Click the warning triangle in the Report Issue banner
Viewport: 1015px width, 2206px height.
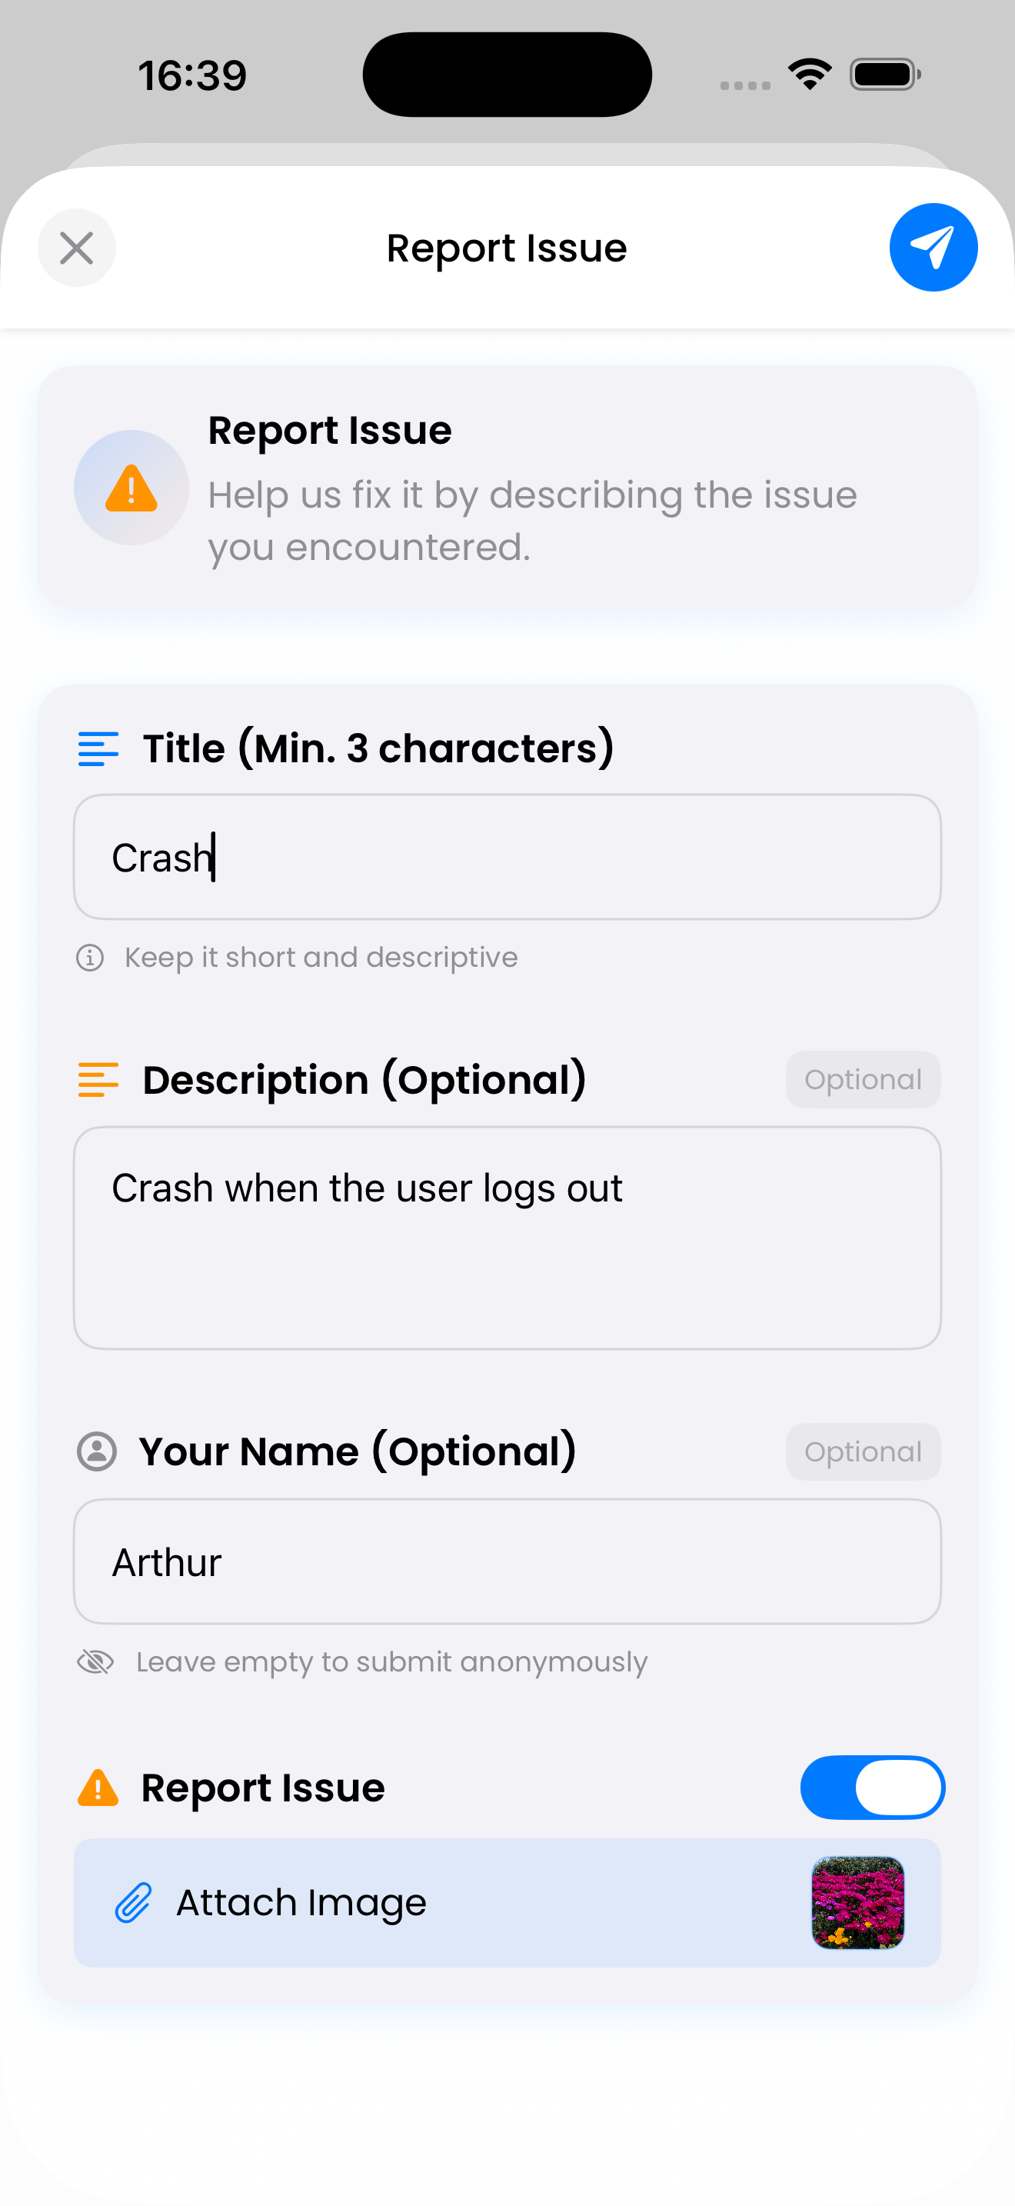coord(130,487)
